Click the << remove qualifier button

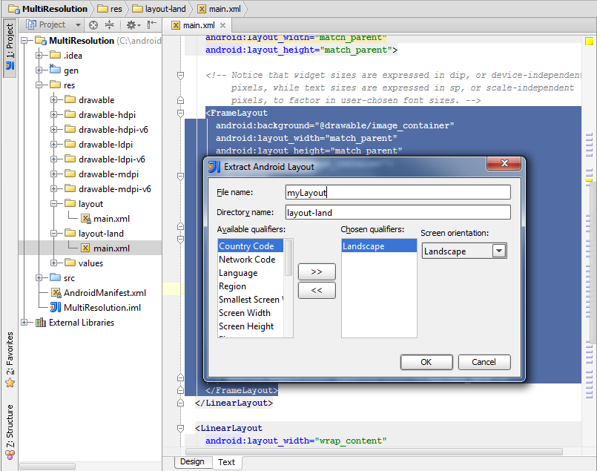pos(317,290)
